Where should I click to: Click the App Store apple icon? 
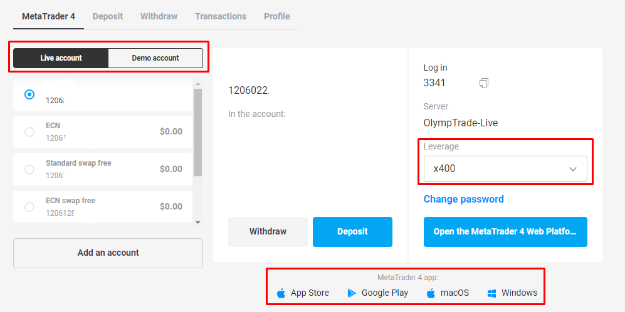281,293
